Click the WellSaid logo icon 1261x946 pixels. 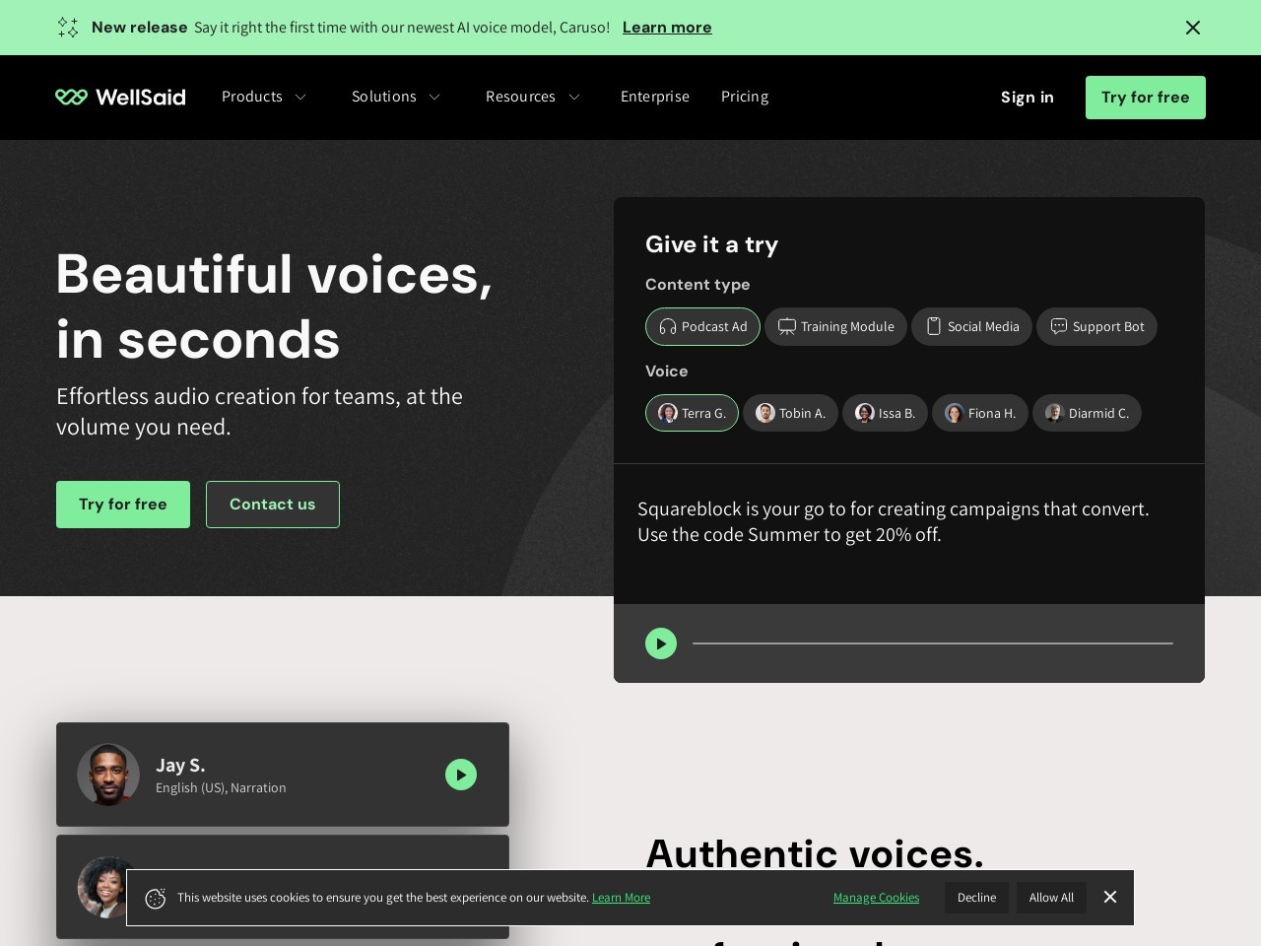(x=71, y=97)
